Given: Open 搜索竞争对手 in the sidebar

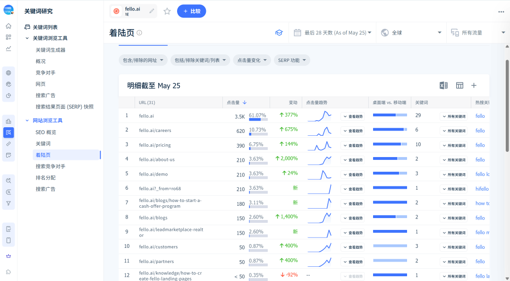Looking at the screenshot, I should 51,166.
